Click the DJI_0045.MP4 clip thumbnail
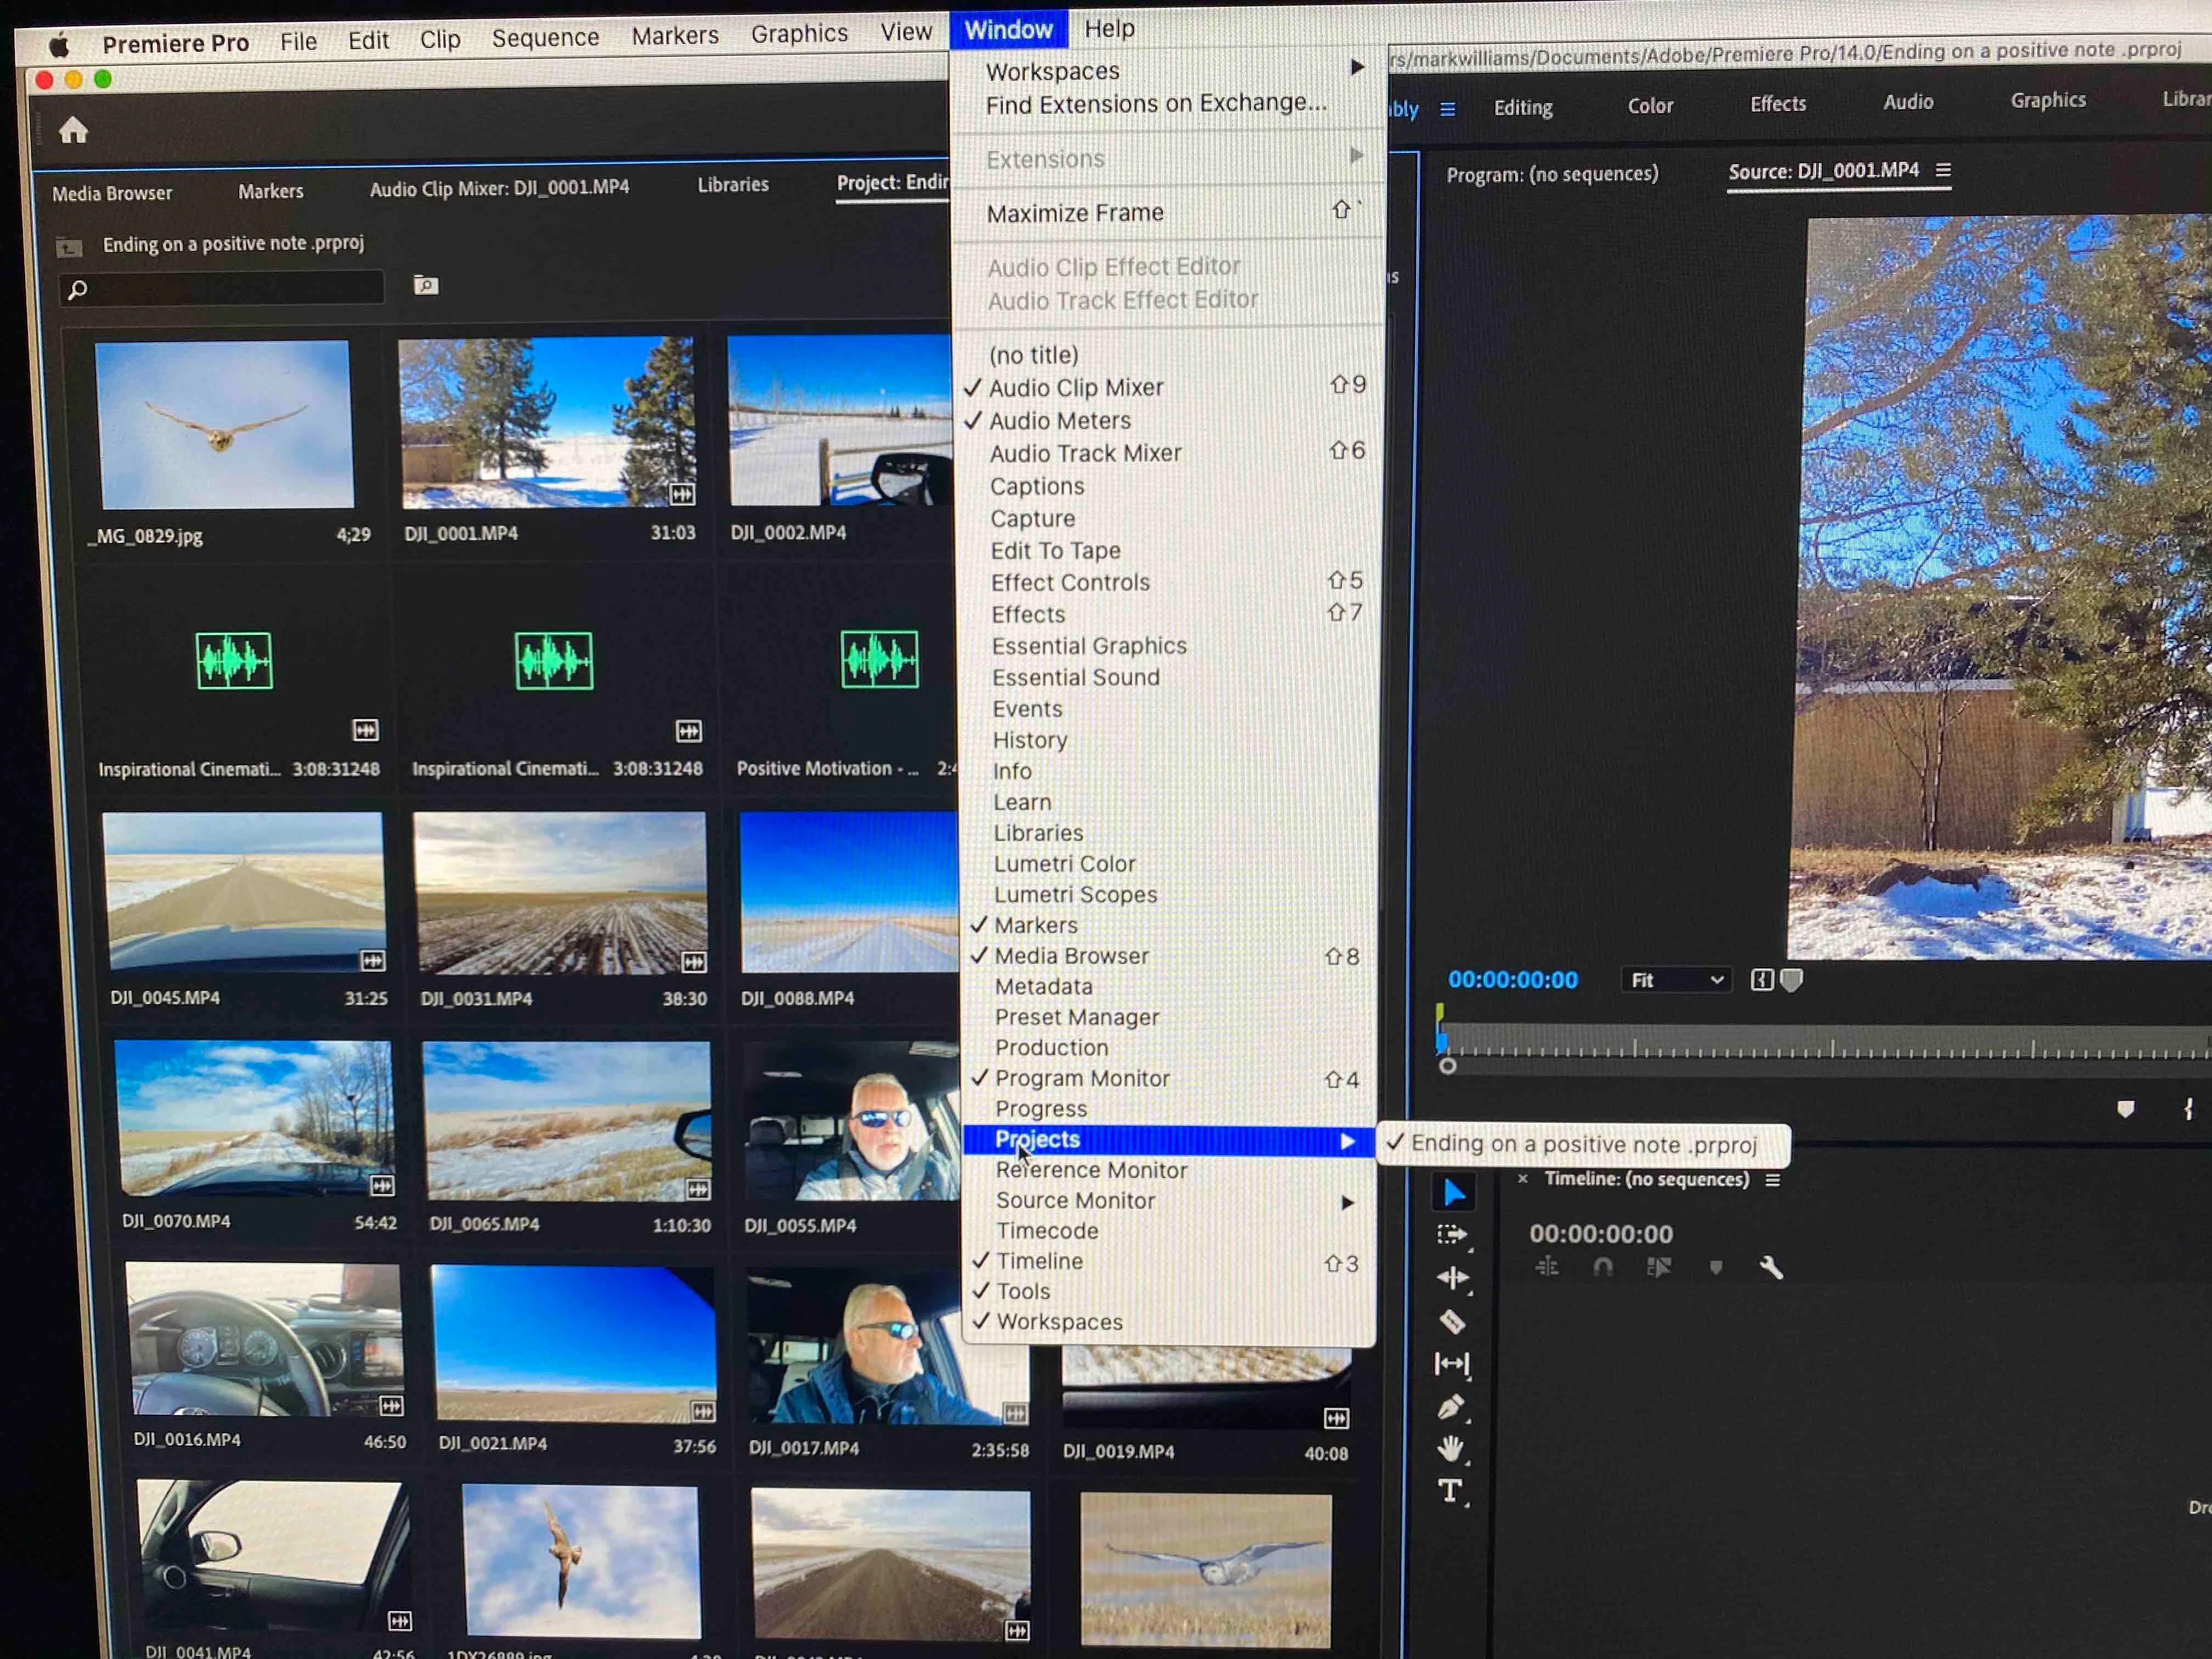The image size is (2212, 1659). (x=245, y=891)
